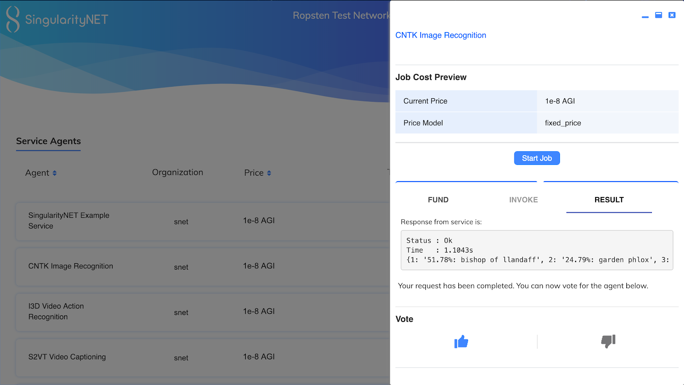The image size is (684, 385).
Task: Click the thumbs up vote icon
Action: [461, 341]
